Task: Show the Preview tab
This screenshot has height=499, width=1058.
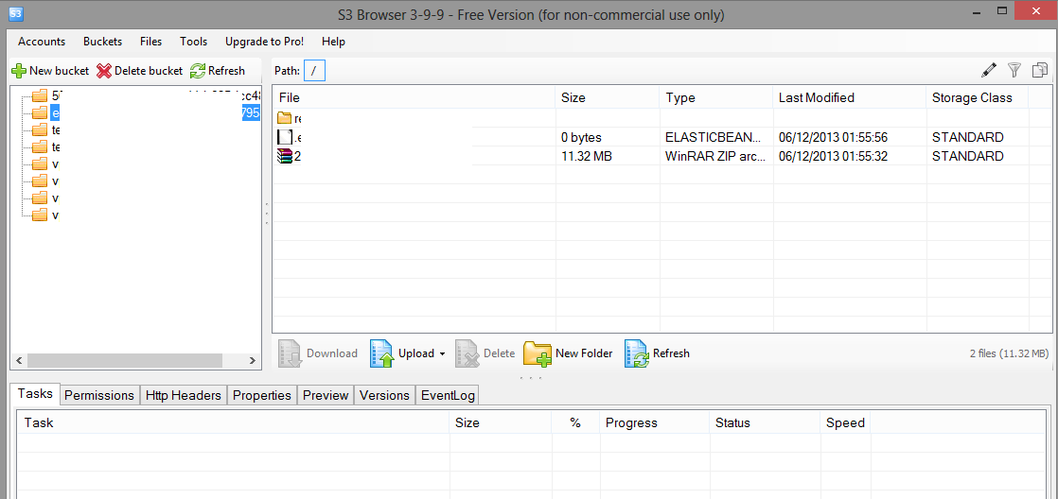Action: click(x=326, y=395)
